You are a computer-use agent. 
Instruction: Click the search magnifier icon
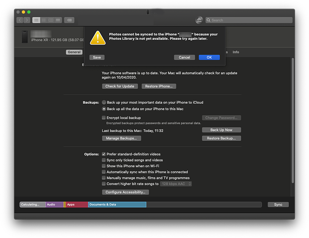coord(209,20)
